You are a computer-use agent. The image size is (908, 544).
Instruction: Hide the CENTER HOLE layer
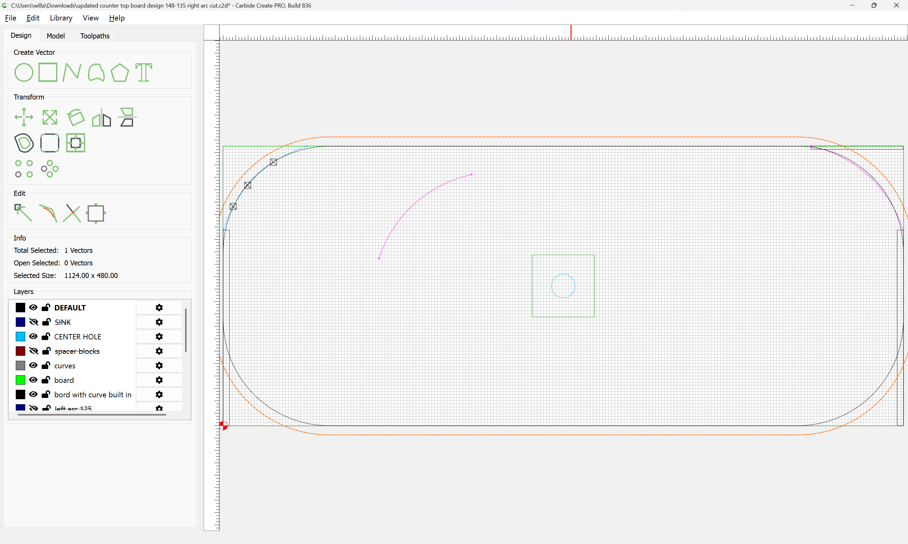click(33, 336)
